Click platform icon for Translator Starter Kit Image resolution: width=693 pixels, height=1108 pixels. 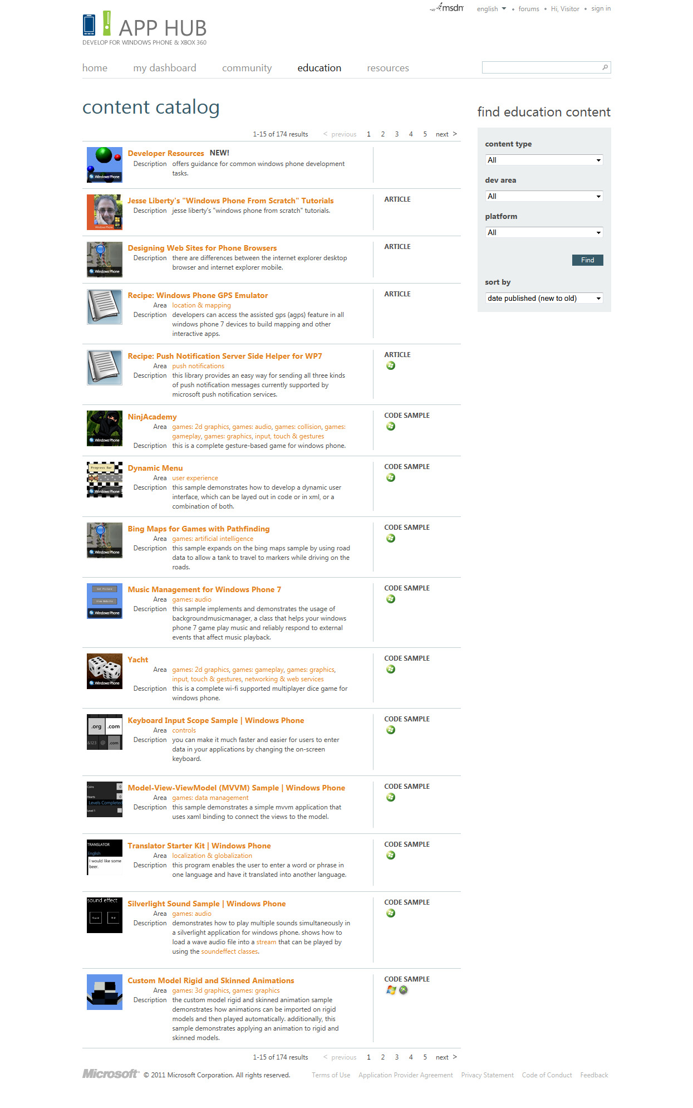(391, 856)
